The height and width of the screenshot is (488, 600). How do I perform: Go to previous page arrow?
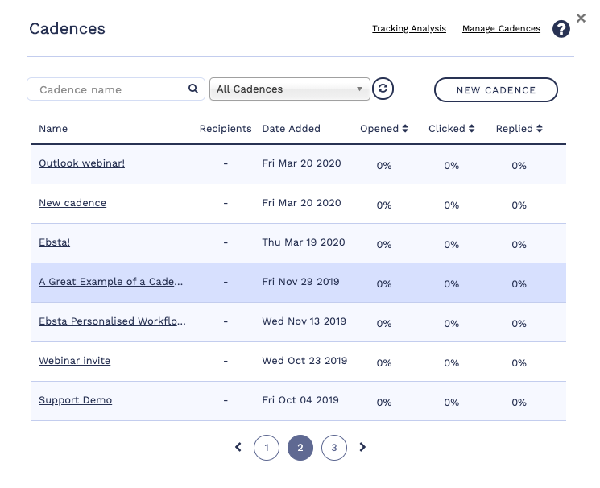(238, 447)
